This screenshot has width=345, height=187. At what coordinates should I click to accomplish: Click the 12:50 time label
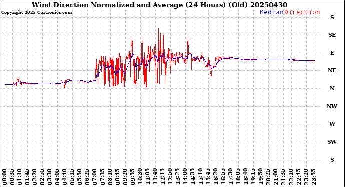[x=170, y=177]
